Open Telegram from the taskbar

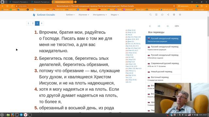pyautogui.click(x=21, y=115)
